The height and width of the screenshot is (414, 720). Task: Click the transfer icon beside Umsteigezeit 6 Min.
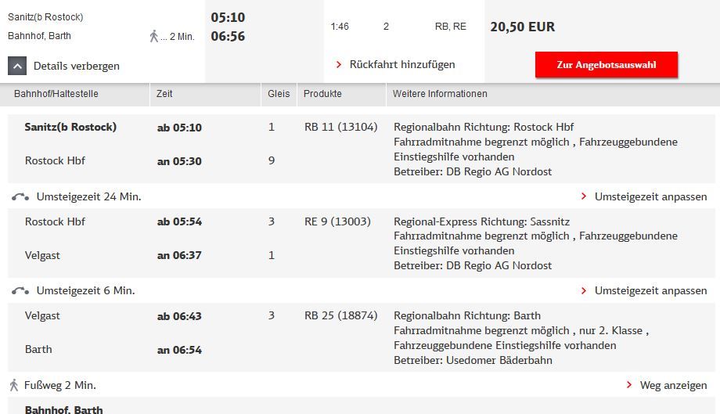(20, 290)
